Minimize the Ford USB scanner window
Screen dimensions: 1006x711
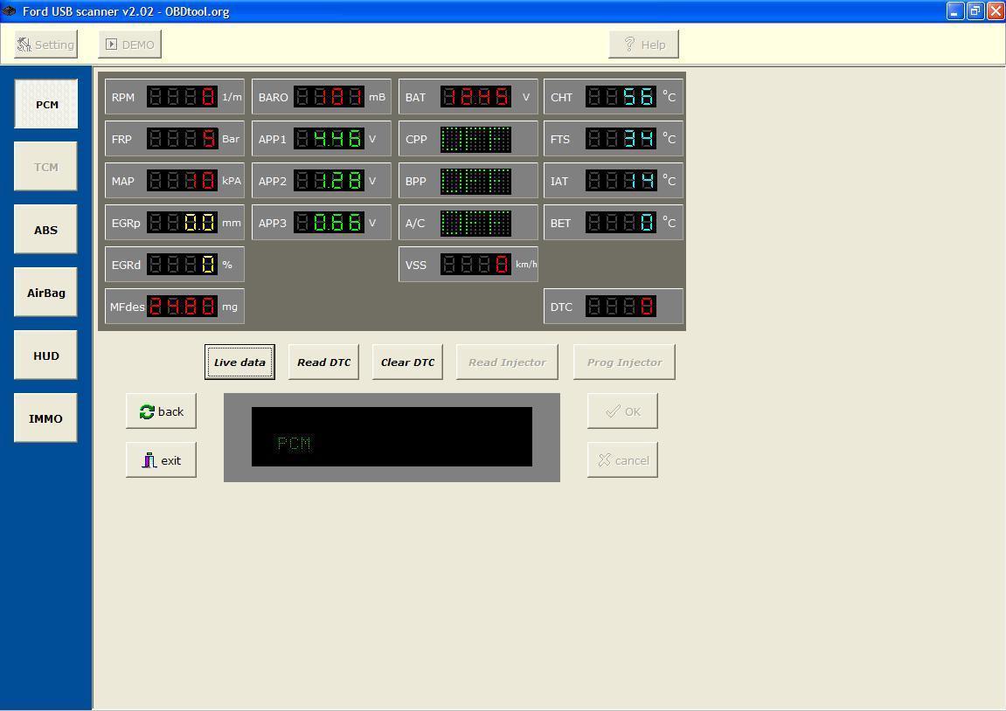[955, 10]
